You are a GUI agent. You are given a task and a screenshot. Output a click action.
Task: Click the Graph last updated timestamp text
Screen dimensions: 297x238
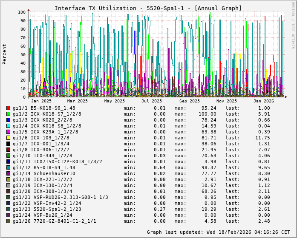click(x=218, y=232)
